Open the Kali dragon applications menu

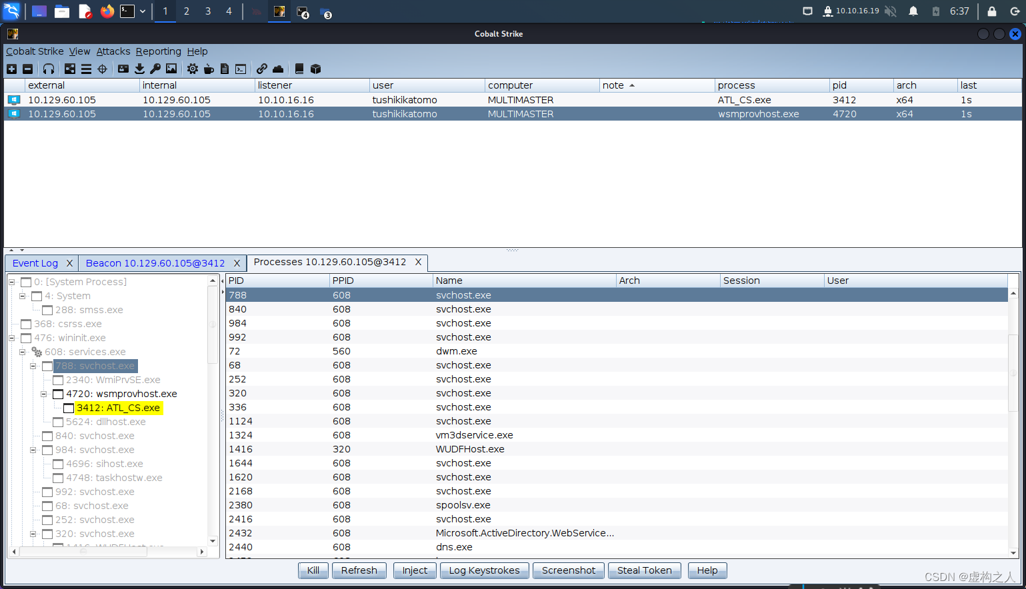click(11, 11)
